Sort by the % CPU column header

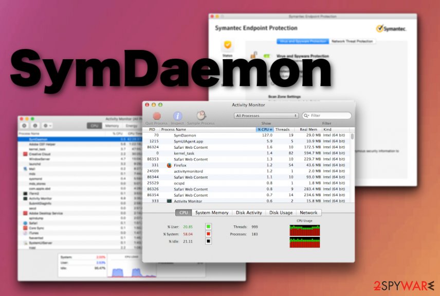(x=265, y=130)
